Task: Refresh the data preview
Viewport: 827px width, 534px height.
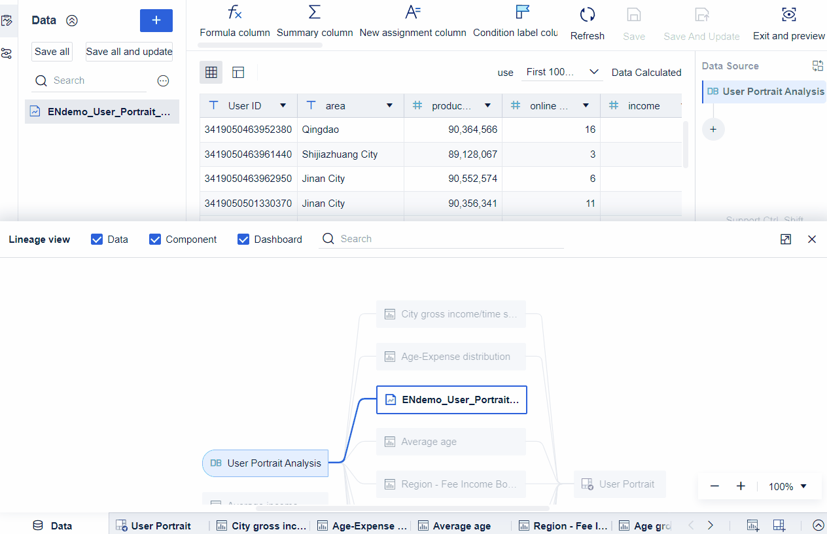Action: tap(587, 20)
